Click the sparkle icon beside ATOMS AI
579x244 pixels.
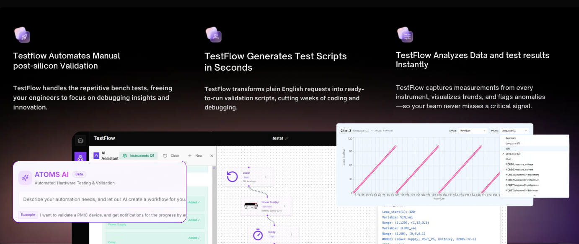(25, 178)
